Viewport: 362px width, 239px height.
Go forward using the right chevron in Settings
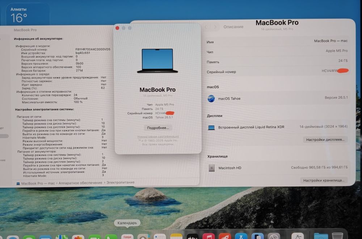pos(215,27)
